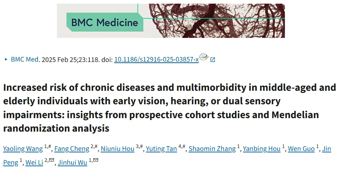
Task: Click the envelope icon next to Jinhui Wu
Action: pos(96,160)
